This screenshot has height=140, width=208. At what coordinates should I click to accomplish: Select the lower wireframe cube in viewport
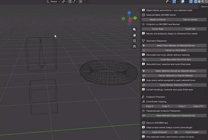(x=44, y=97)
